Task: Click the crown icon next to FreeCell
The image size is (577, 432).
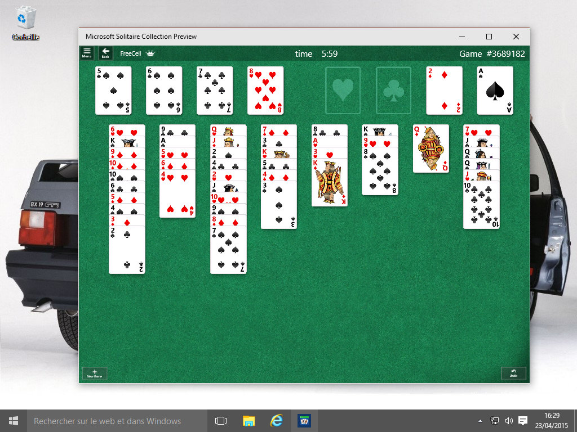Action: [x=150, y=54]
